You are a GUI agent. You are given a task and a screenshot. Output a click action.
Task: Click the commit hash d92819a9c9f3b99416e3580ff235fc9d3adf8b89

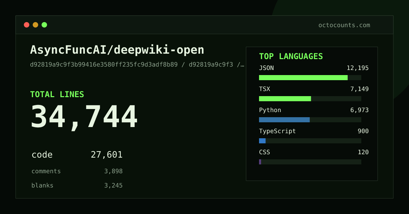tap(104, 65)
